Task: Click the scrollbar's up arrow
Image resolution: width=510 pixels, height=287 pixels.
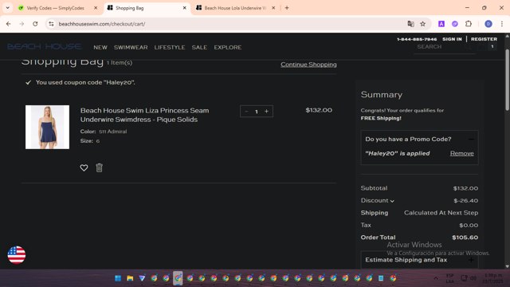Action: (507, 36)
